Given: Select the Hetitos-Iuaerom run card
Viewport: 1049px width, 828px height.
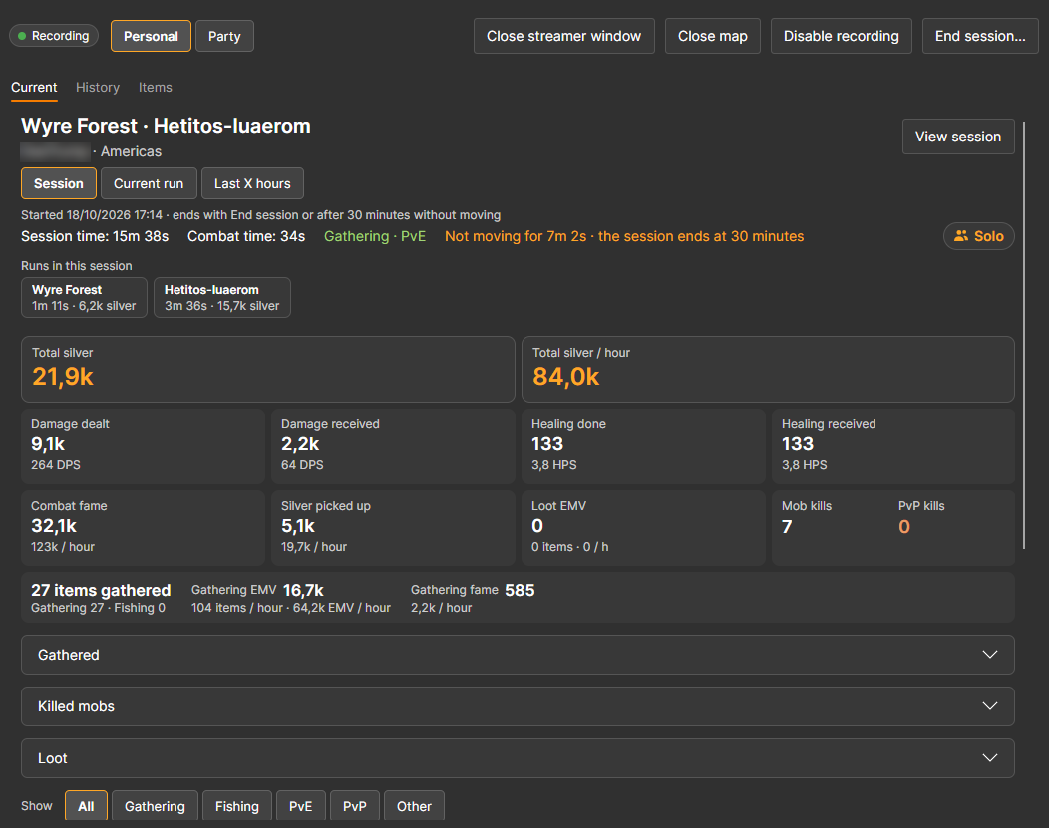Looking at the screenshot, I should tap(222, 297).
